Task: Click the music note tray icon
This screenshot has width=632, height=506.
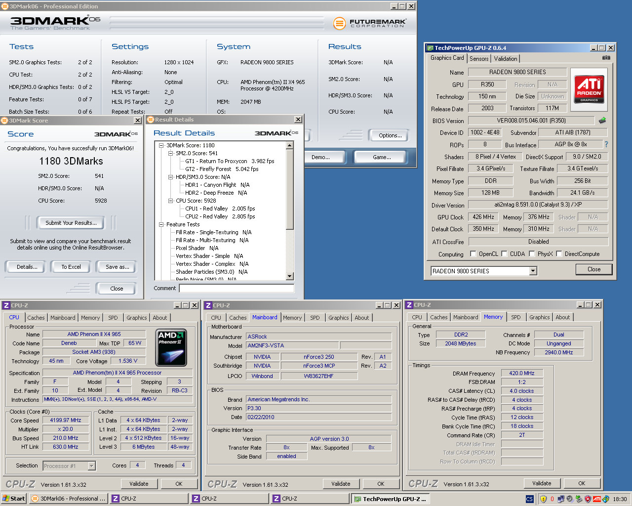Action: [605, 499]
